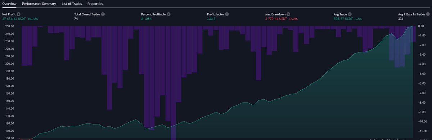The image size is (432, 140).
Task: Click the Max Drawdown label
Action: pos(275,14)
